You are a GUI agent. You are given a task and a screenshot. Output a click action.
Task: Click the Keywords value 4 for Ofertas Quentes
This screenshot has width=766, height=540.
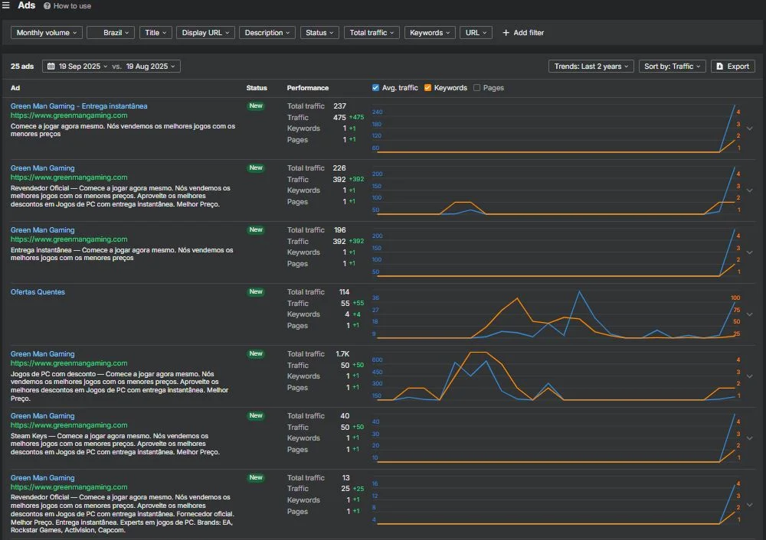tap(347, 314)
